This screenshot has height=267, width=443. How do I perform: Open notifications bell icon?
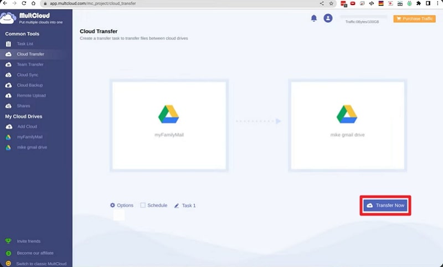[x=314, y=18]
